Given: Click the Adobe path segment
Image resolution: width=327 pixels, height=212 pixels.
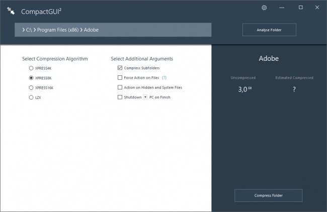Looking at the screenshot, I should (x=91, y=30).
